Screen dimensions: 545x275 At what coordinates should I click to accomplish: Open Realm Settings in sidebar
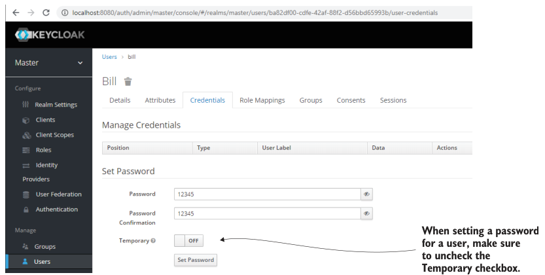click(x=56, y=105)
